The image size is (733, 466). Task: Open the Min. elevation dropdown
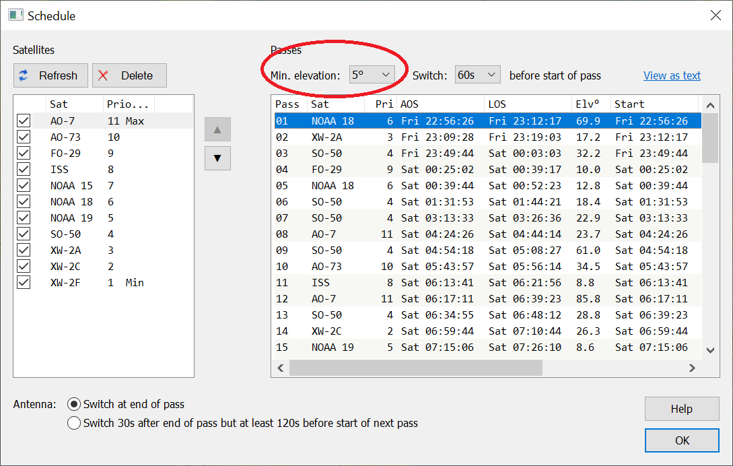372,75
